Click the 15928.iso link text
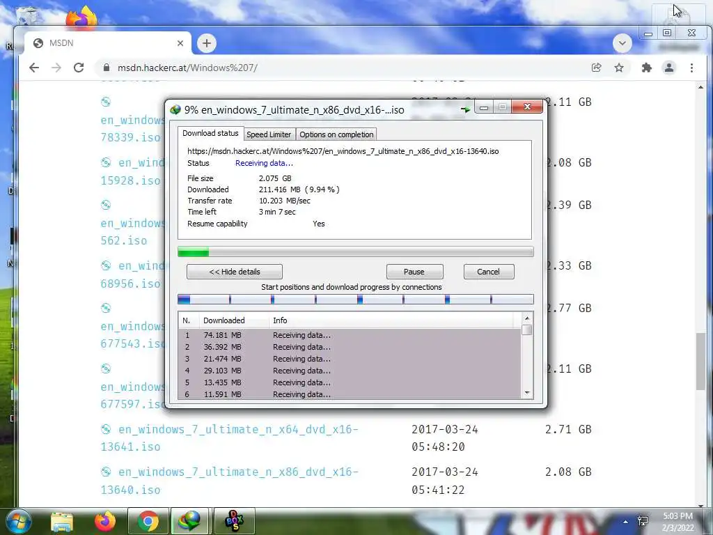 click(130, 180)
